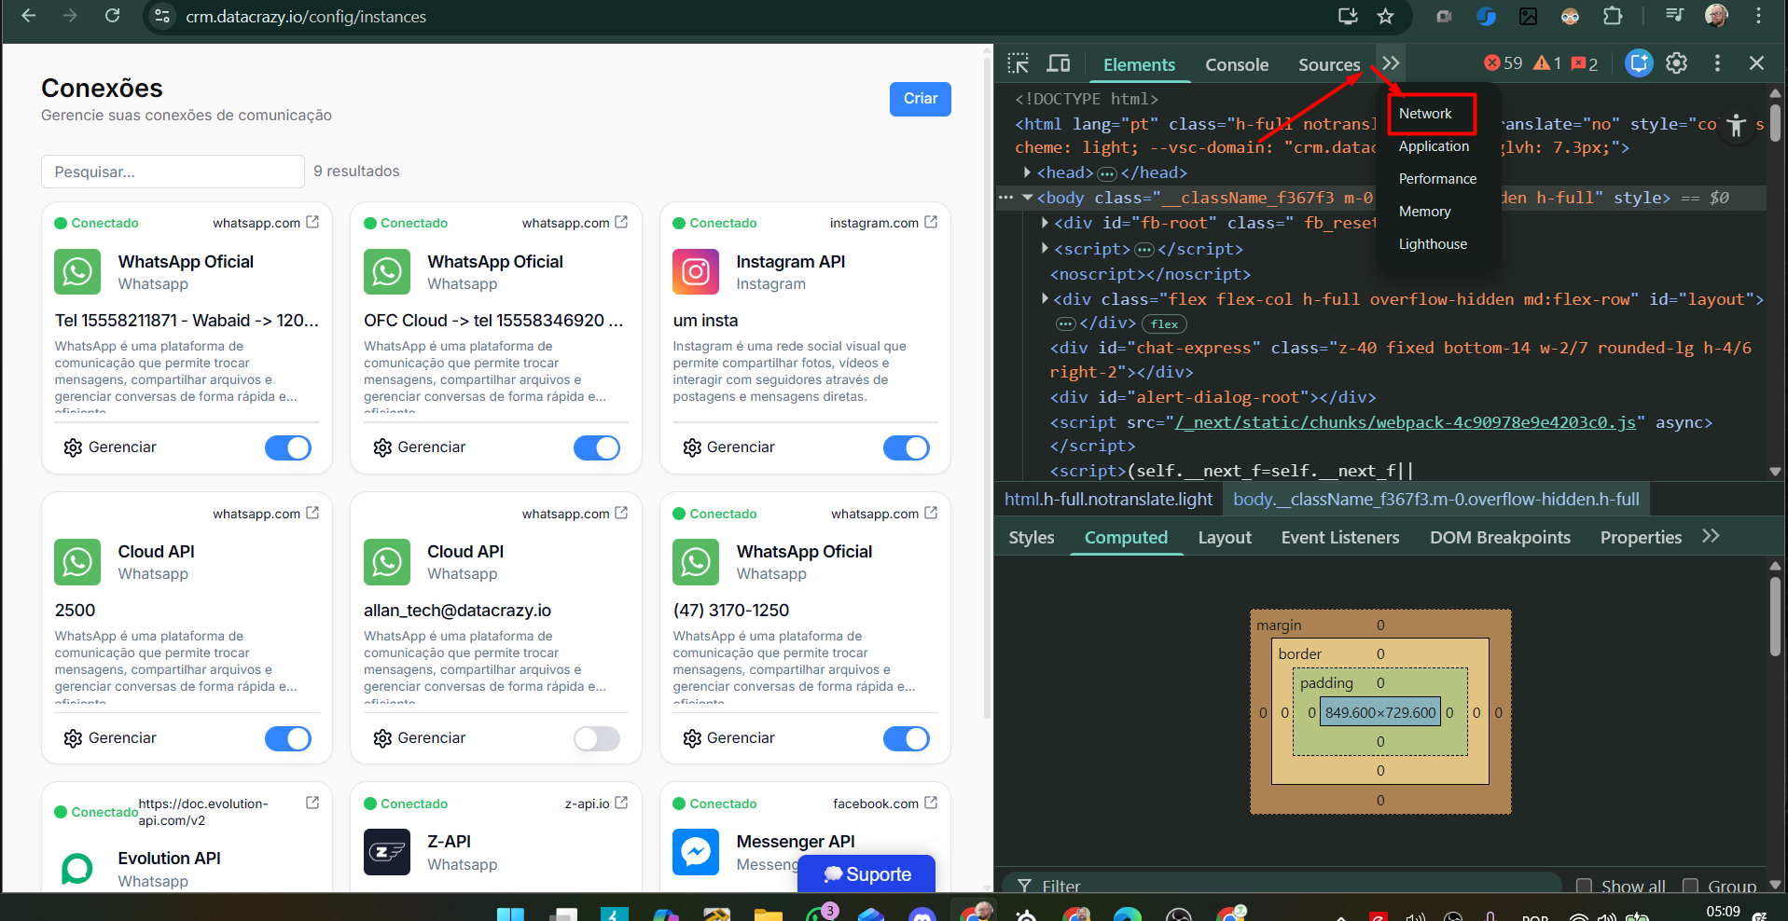Bookmark this page with the star icon

click(x=1386, y=16)
